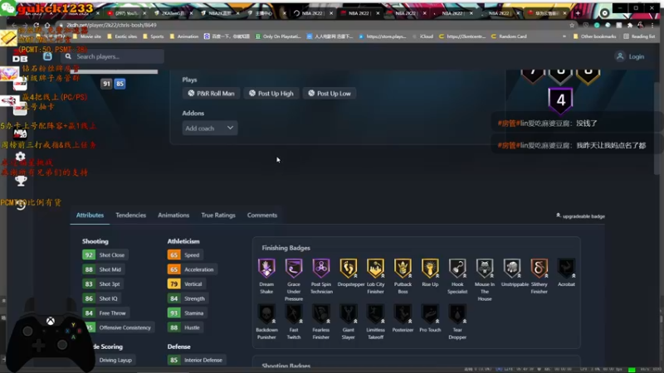Screen dimensions: 664x373
Task: Click the 65 Acceleration attribute
Action: pyautogui.click(x=193, y=269)
